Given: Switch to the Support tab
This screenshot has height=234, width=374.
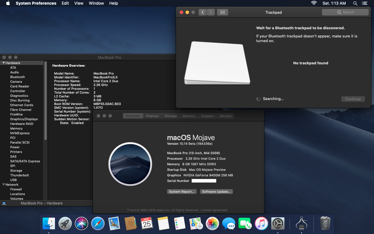Looking at the screenshot, I should point(207,116).
